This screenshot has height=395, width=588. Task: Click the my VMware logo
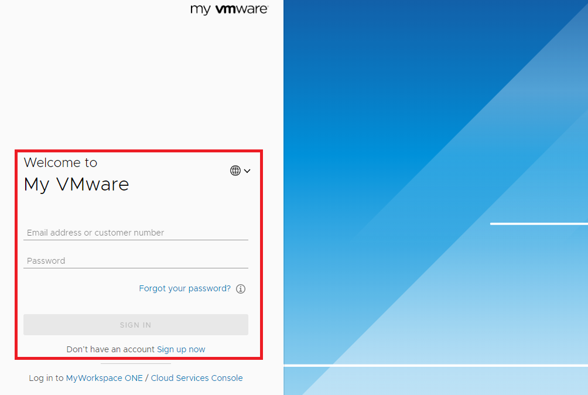pyautogui.click(x=230, y=9)
